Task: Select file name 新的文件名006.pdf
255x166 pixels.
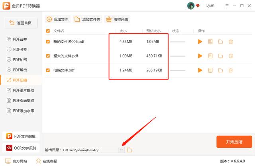Action: tap(69, 42)
